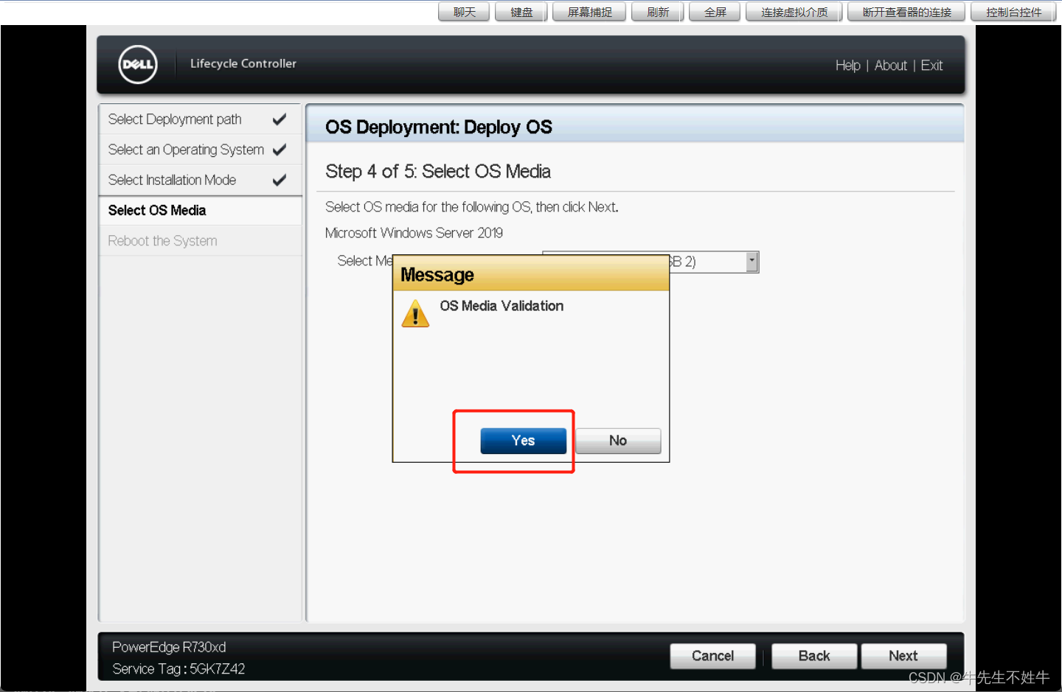The image size is (1062, 692).
Task: Click No in the Message dialog
Action: tap(618, 441)
